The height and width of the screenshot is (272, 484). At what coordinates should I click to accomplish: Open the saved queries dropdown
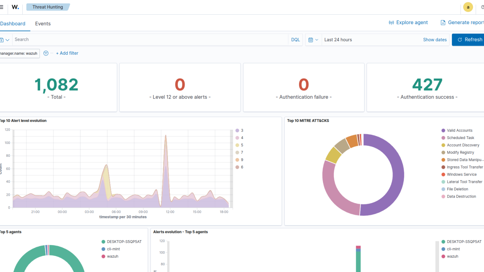5,40
